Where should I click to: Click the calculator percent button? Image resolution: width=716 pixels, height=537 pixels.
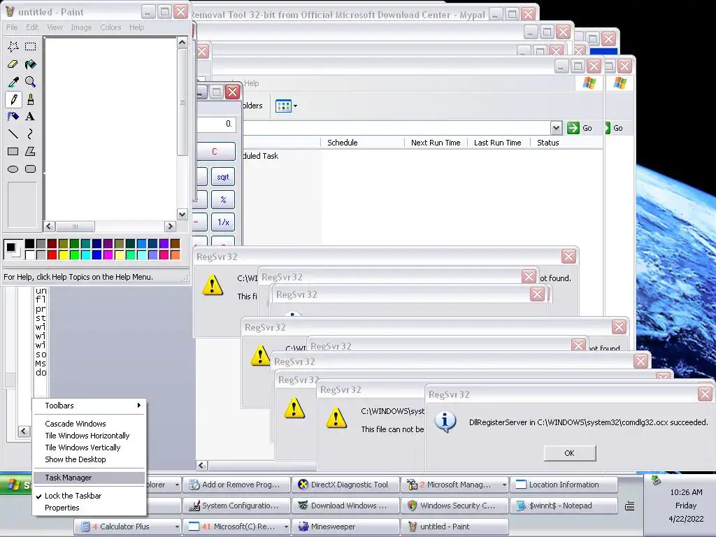223,199
